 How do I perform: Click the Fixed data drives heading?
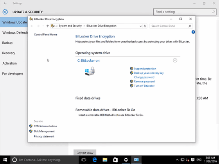[x=88, y=98]
